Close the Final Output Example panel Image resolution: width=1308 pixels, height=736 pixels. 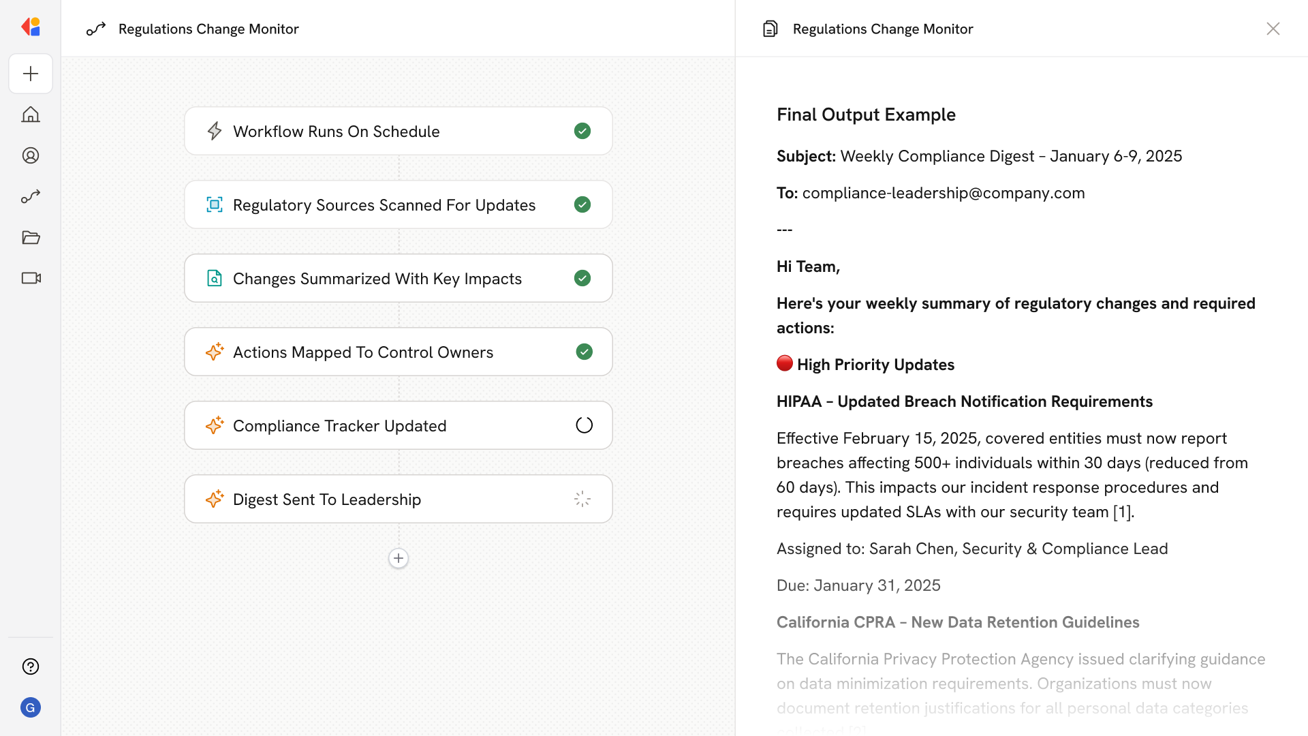[1273, 29]
